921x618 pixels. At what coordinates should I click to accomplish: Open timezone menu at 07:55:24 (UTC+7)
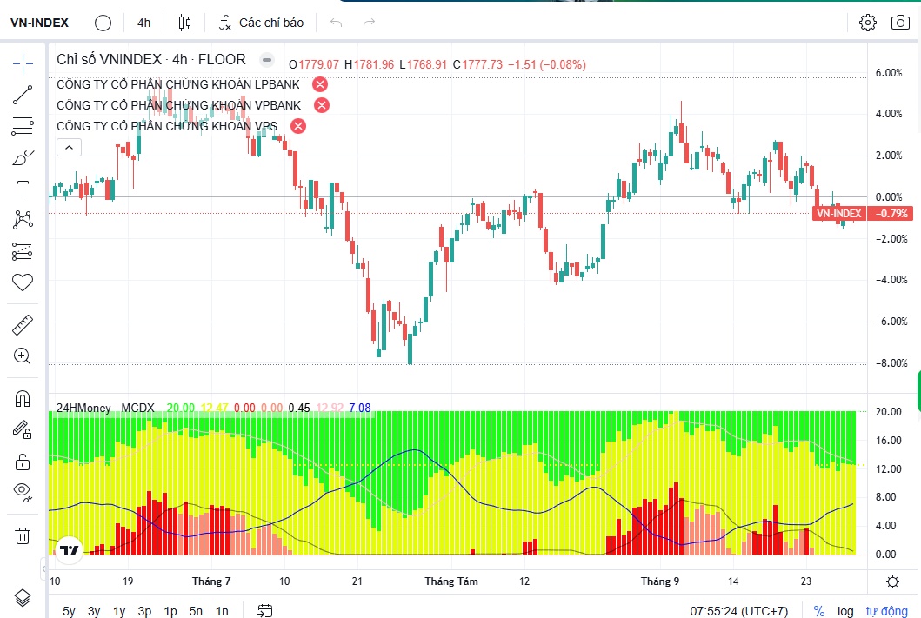[739, 611]
